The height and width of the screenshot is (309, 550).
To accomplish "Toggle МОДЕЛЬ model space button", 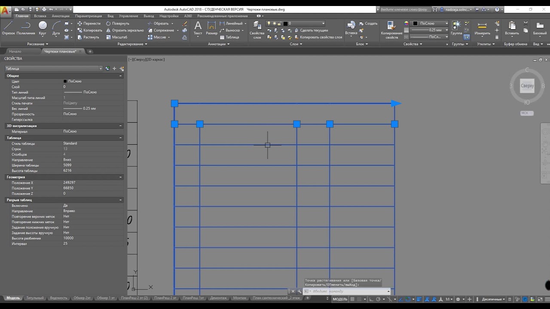I will 340,299.
